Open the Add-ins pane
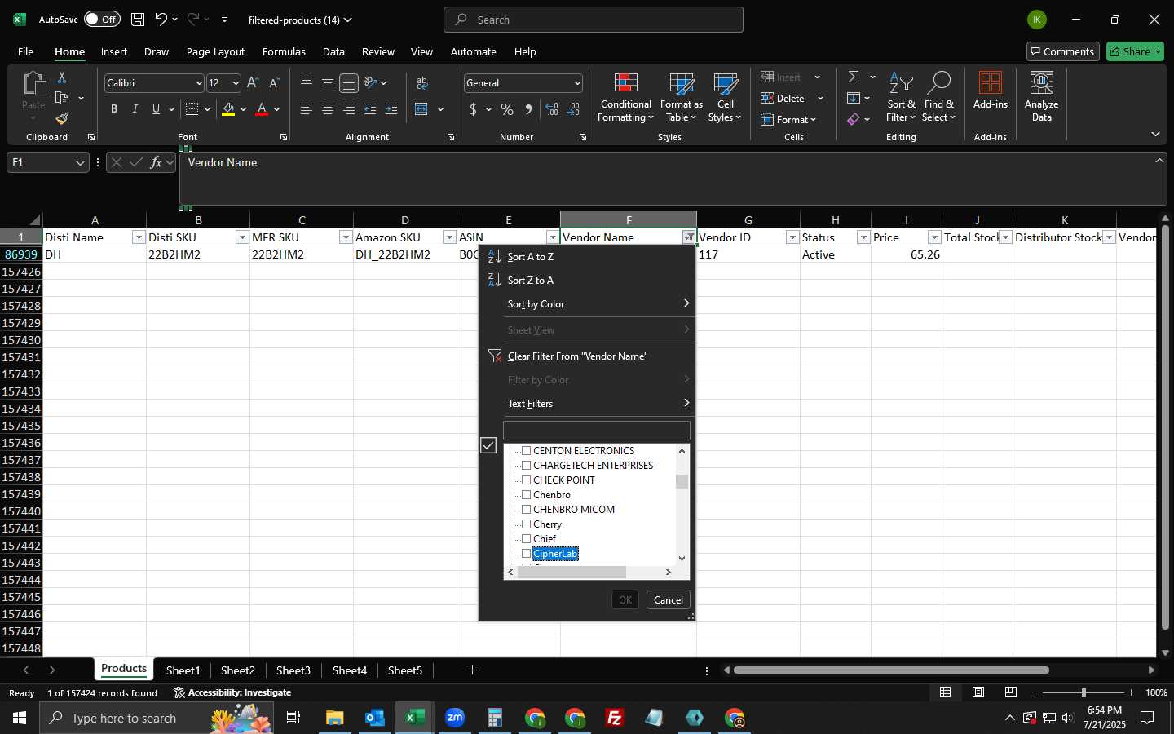Viewport: 1174px width, 734px height. click(x=991, y=91)
